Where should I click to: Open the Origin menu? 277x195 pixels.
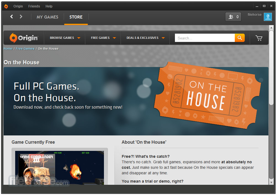tap(18, 6)
